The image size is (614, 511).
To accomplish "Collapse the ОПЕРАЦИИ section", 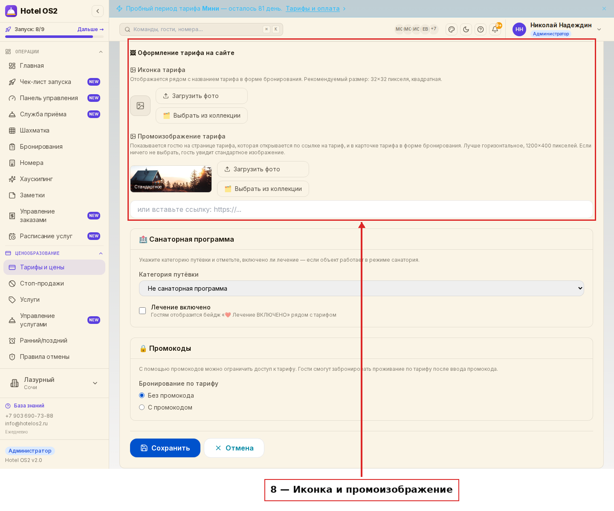I will coord(101,52).
